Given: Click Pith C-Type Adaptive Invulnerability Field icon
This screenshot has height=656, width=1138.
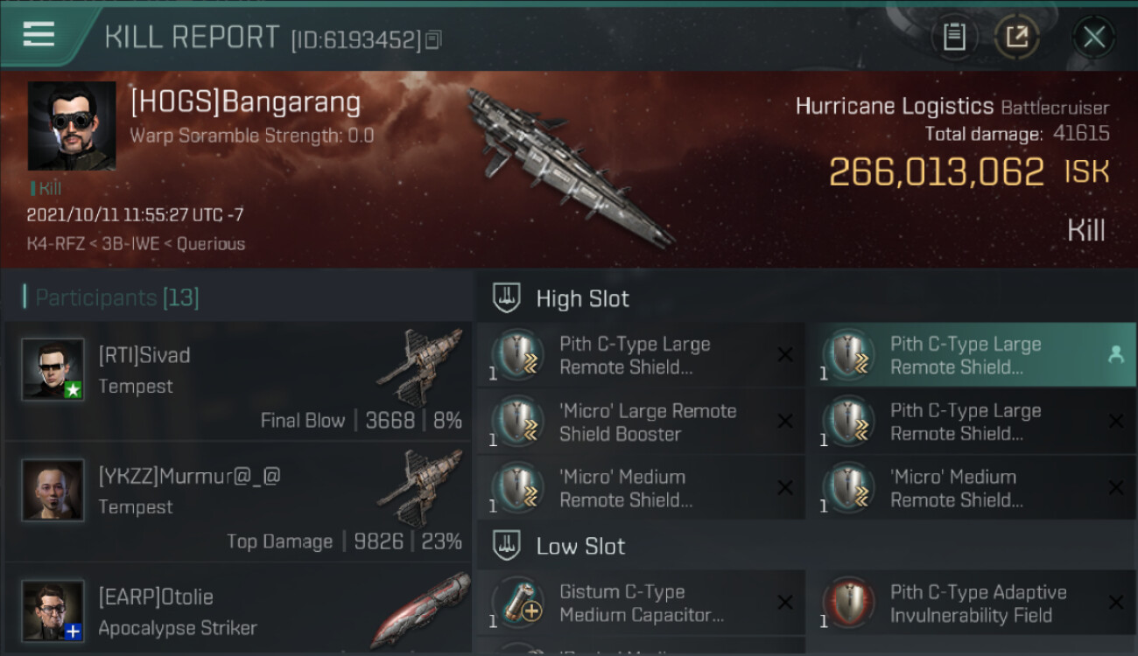Looking at the screenshot, I should 847,603.
